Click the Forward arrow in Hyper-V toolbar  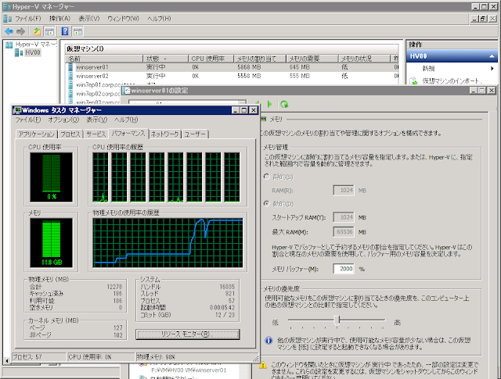[21, 31]
